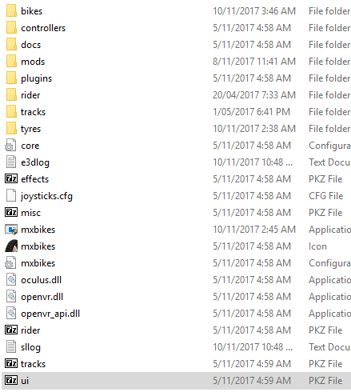Select the bikes folder icon
351x392 pixels.
click(11, 11)
